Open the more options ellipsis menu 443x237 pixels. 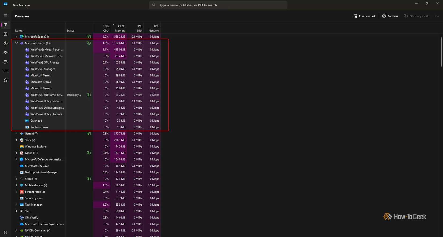point(437,16)
